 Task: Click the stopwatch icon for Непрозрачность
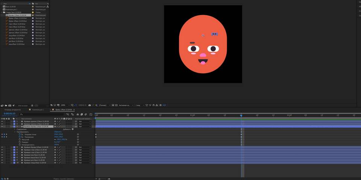[x=20, y=145]
